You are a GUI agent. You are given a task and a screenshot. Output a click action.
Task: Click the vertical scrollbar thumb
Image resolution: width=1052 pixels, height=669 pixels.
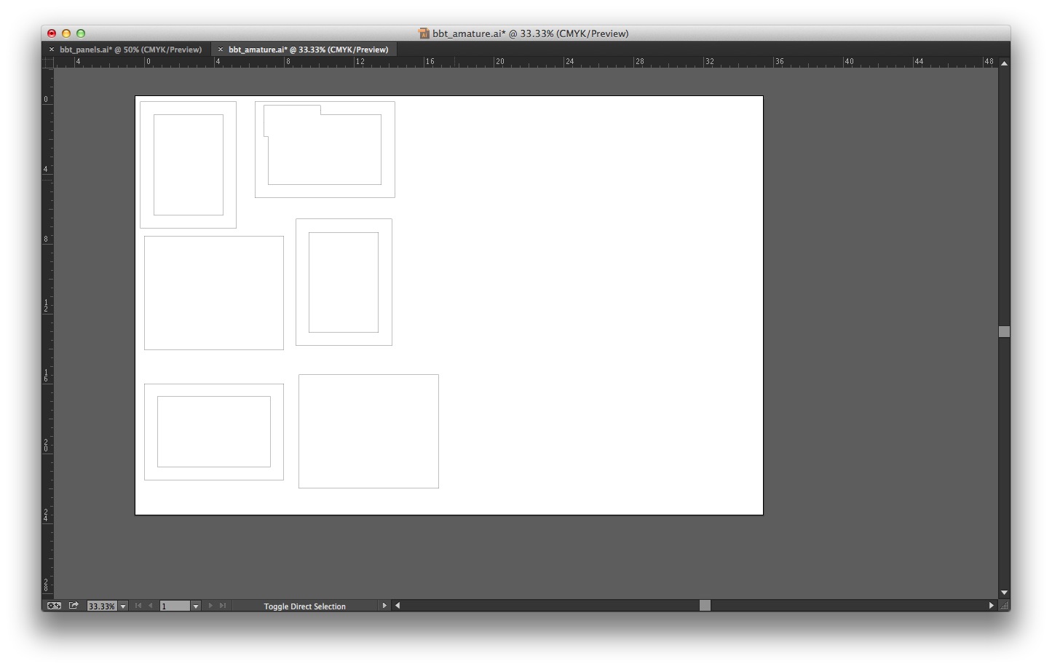click(x=1004, y=331)
